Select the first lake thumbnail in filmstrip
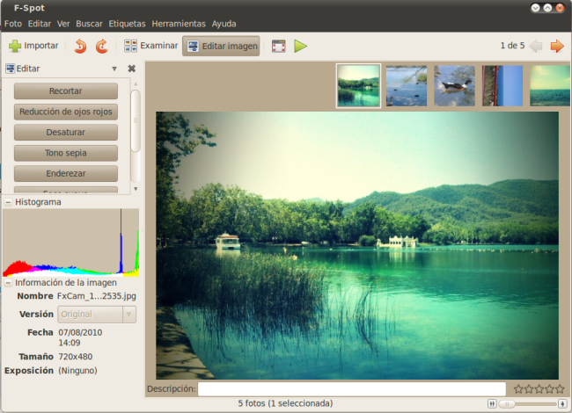This screenshot has width=572, height=413. [358, 86]
